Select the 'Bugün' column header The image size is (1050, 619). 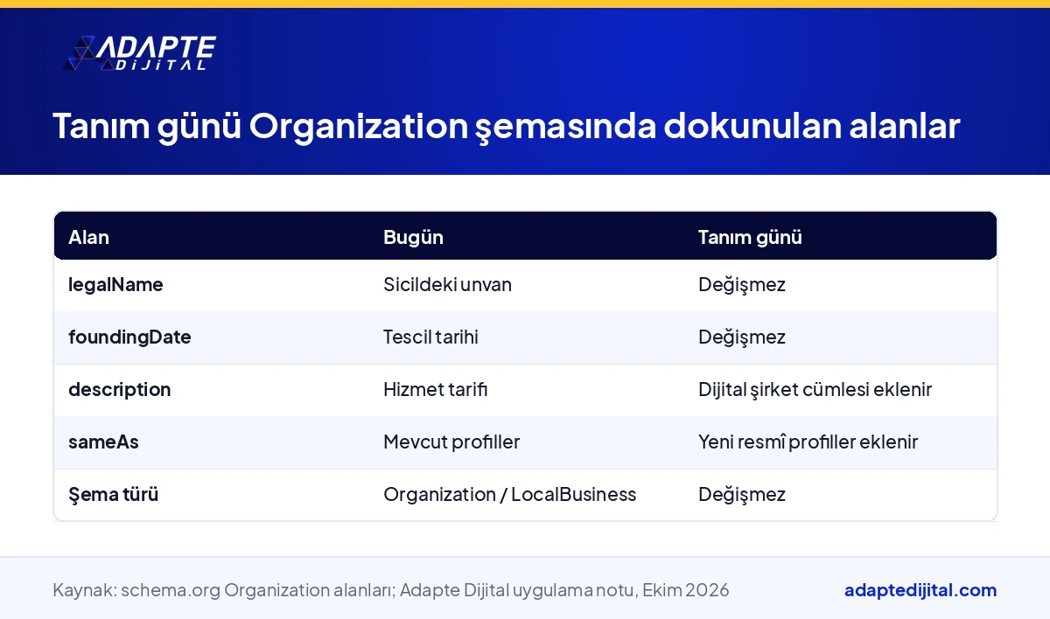click(413, 237)
